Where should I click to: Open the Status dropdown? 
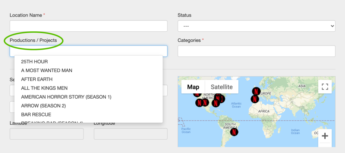pyautogui.click(x=256, y=26)
